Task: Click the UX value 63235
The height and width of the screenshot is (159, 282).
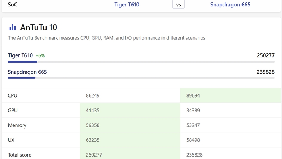Action: pyautogui.click(x=93, y=140)
